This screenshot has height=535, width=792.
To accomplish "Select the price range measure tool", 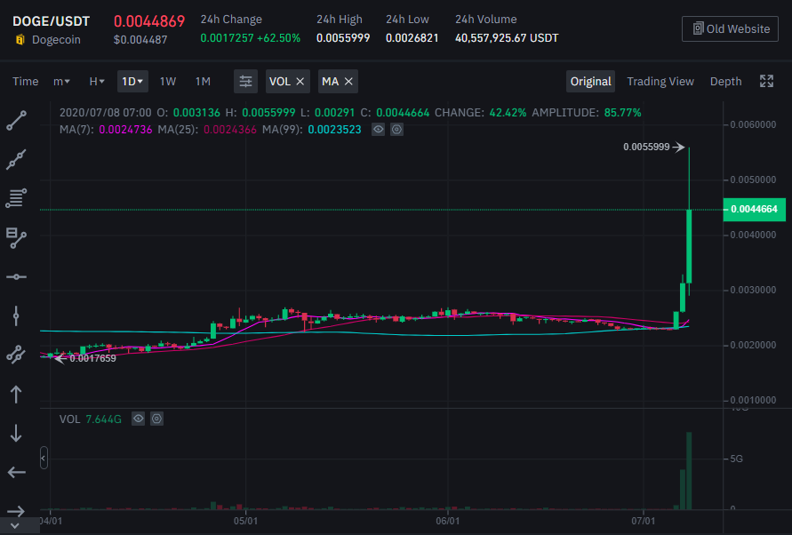I will click(16, 238).
